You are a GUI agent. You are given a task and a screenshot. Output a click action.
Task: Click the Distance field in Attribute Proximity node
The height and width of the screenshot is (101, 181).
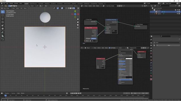[115, 31]
